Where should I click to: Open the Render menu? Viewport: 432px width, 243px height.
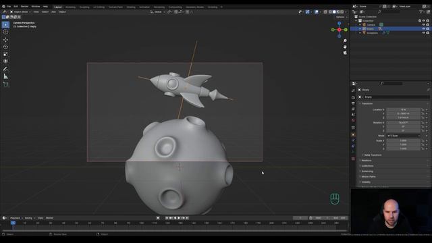click(24, 6)
